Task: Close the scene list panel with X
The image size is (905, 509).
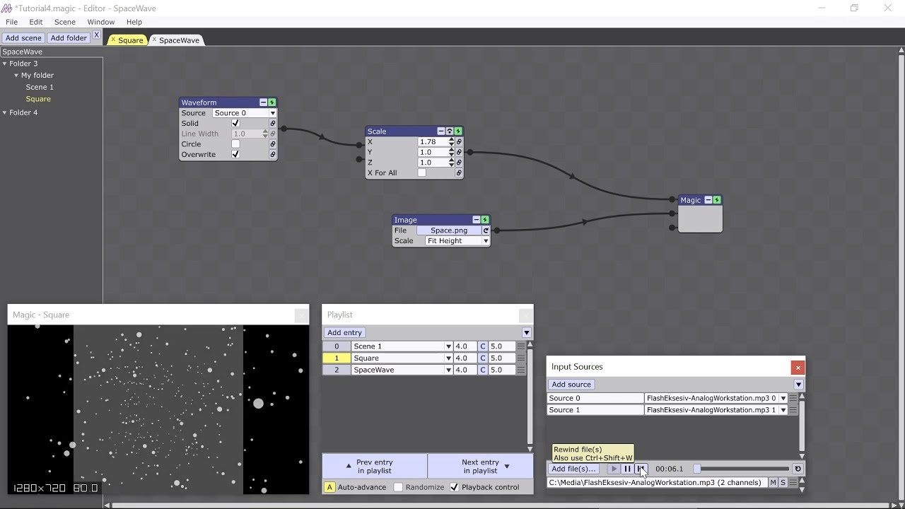Action: tap(97, 35)
